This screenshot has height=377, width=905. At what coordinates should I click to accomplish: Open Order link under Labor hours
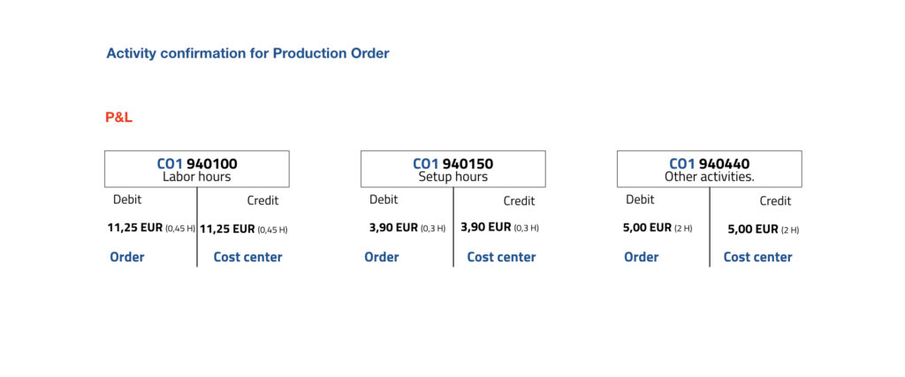[x=127, y=257]
